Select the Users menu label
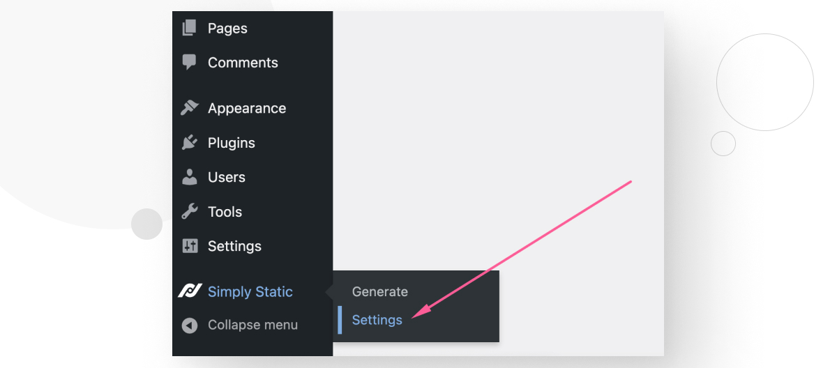Viewport: 837px width, 368px height. pyautogui.click(x=227, y=177)
